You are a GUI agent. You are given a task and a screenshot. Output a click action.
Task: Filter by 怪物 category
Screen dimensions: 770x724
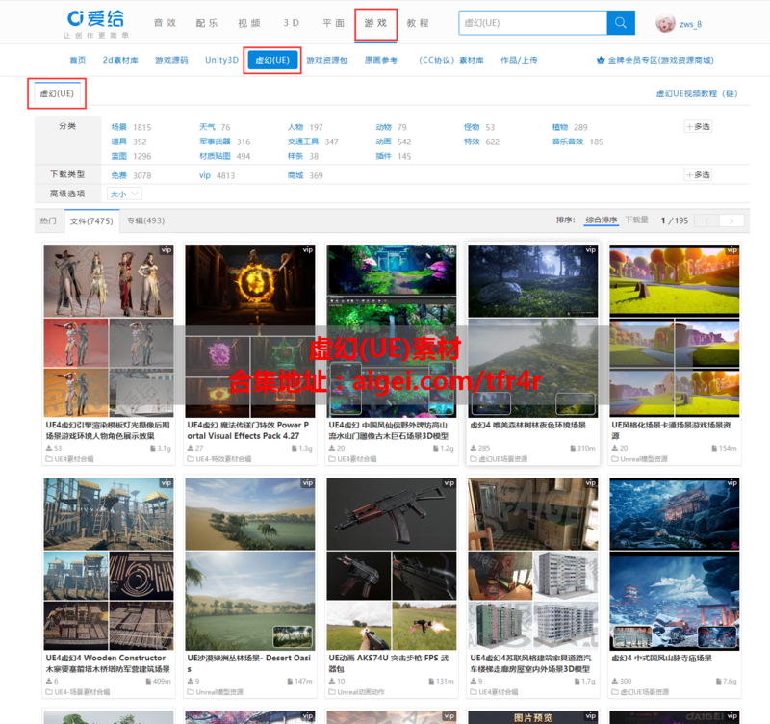point(472,127)
